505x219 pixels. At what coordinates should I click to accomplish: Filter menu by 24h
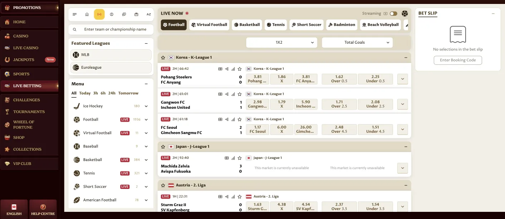pyautogui.click(x=112, y=93)
